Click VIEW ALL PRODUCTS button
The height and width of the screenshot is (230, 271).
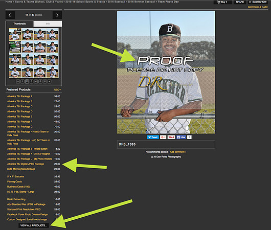34,225
